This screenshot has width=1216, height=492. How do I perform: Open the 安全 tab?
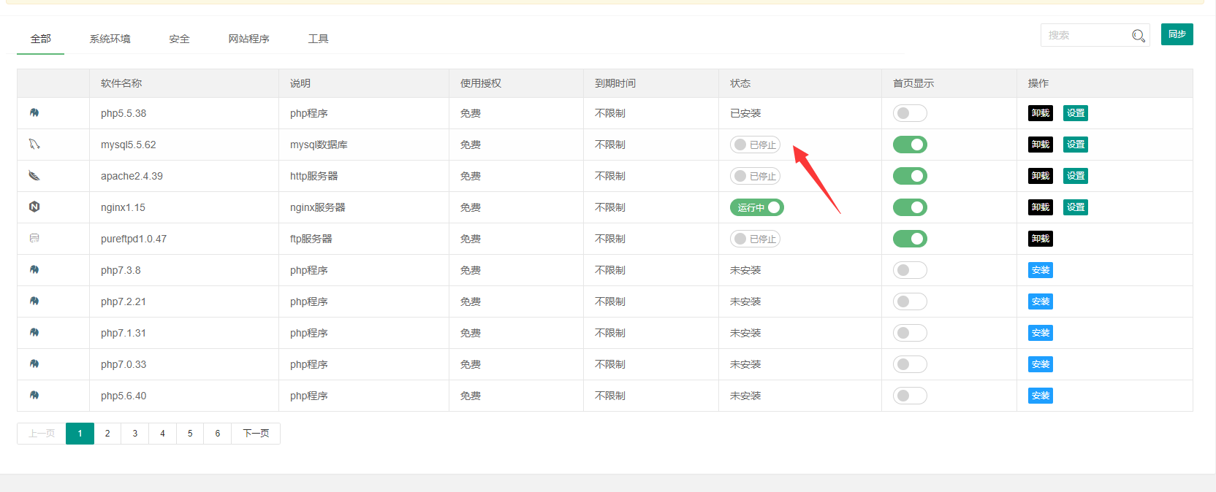[x=179, y=39]
